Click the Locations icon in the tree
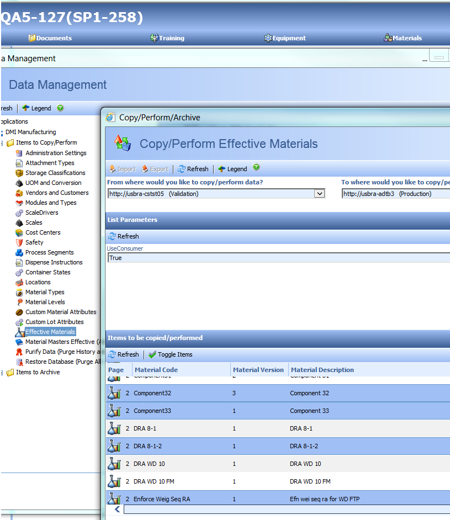The height and width of the screenshot is (520, 450). pos(19,282)
